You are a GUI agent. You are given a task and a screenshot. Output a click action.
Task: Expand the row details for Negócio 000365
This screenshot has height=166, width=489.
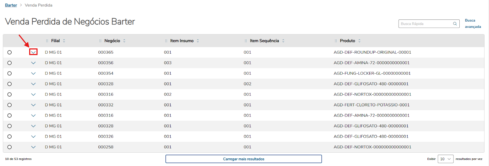click(x=33, y=52)
